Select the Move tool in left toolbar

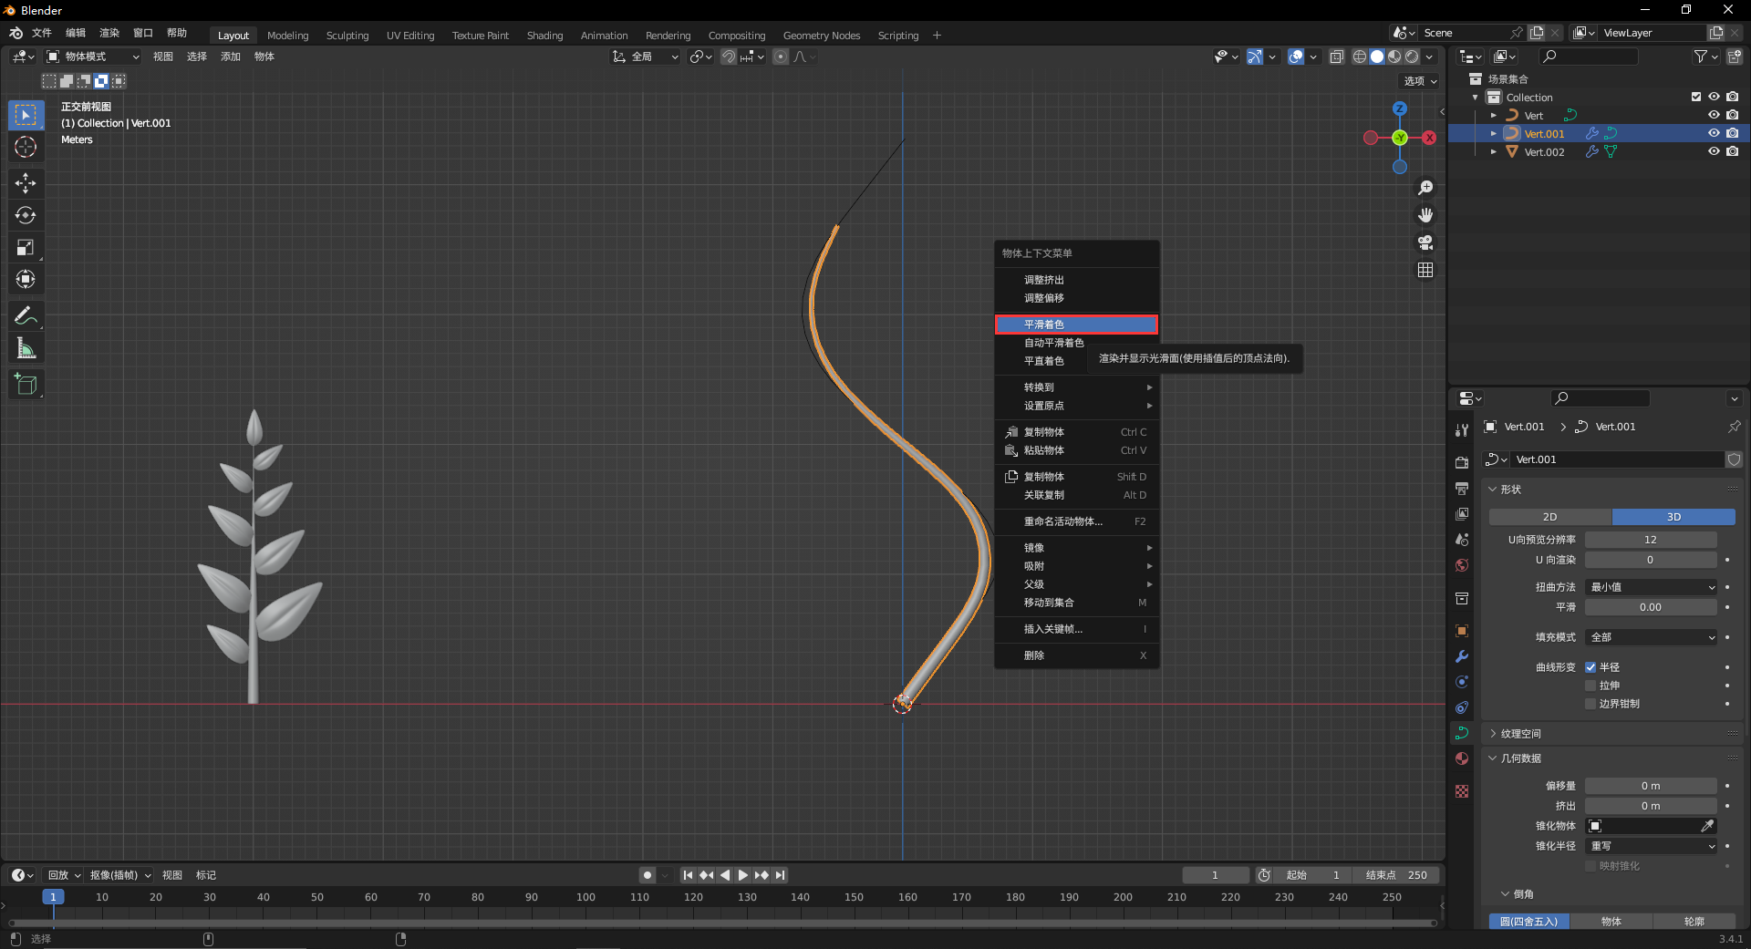(x=26, y=183)
